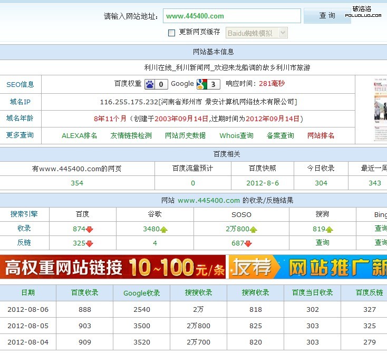The height and width of the screenshot is (354, 387).
Task: Click red down arrow beside Baidu 874
Action: (x=90, y=229)
